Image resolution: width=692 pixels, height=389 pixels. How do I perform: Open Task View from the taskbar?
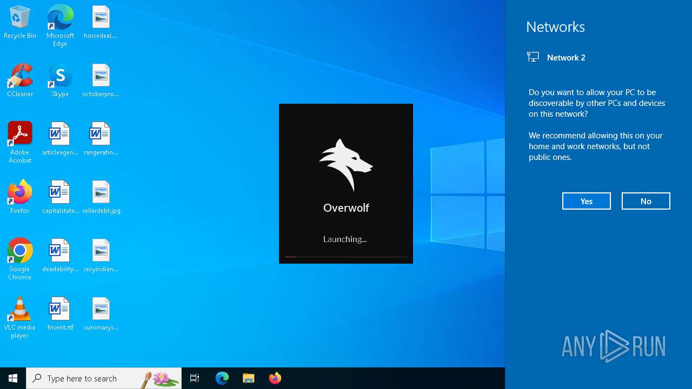(x=195, y=378)
